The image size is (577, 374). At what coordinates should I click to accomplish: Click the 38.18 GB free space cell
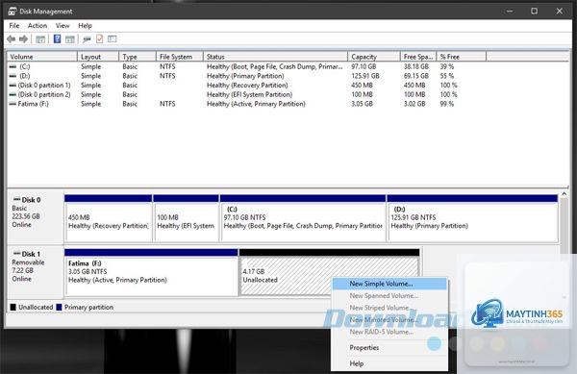(416, 66)
